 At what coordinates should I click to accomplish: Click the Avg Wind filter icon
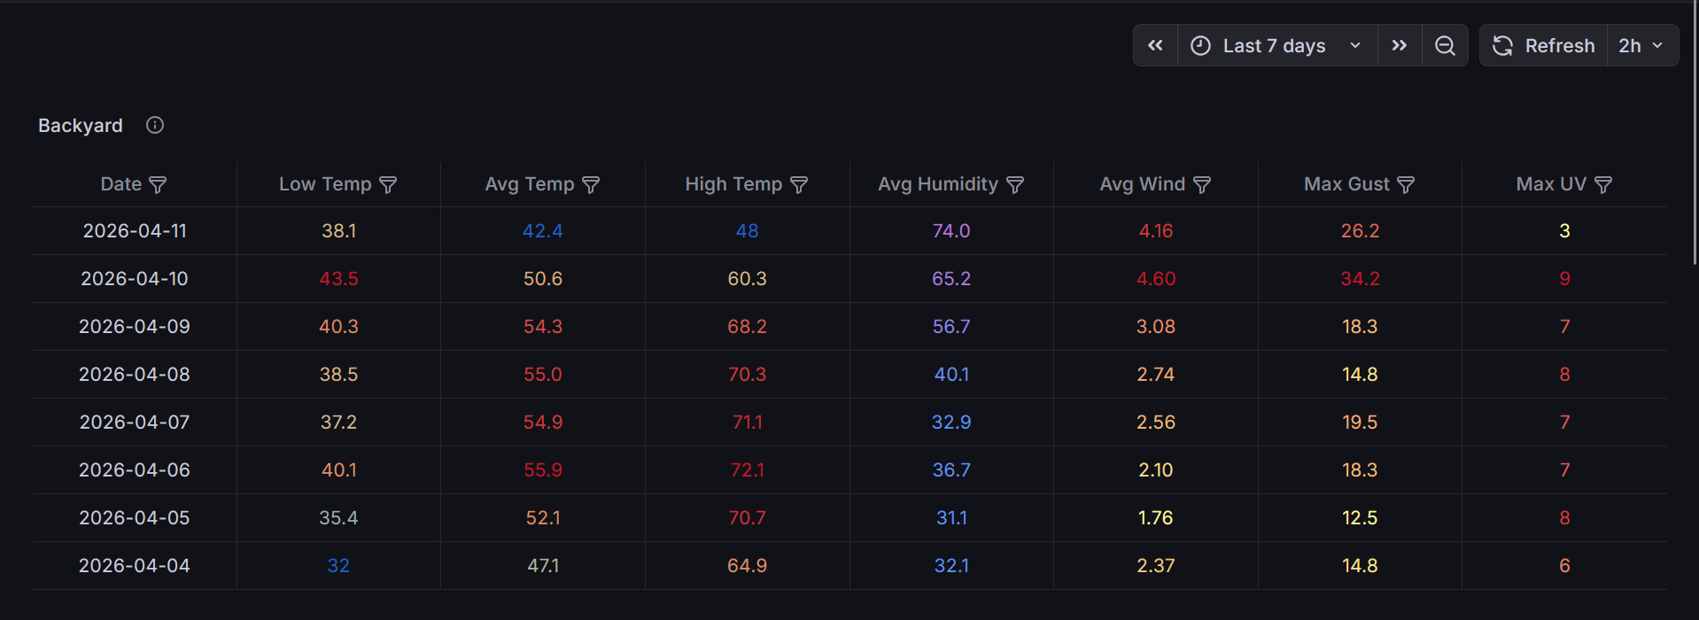[x=1202, y=185]
